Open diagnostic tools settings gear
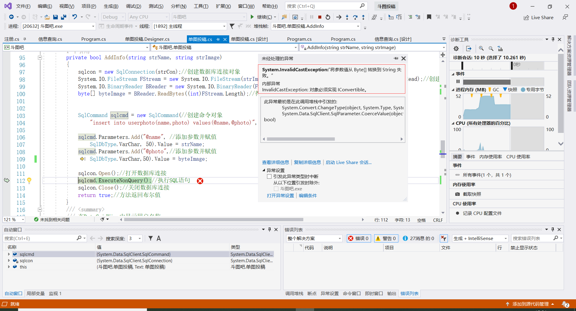The image size is (576, 311). (x=456, y=48)
